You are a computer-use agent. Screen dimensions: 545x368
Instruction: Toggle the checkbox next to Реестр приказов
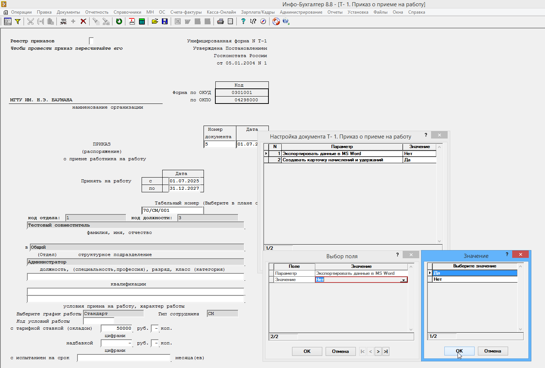click(x=91, y=41)
